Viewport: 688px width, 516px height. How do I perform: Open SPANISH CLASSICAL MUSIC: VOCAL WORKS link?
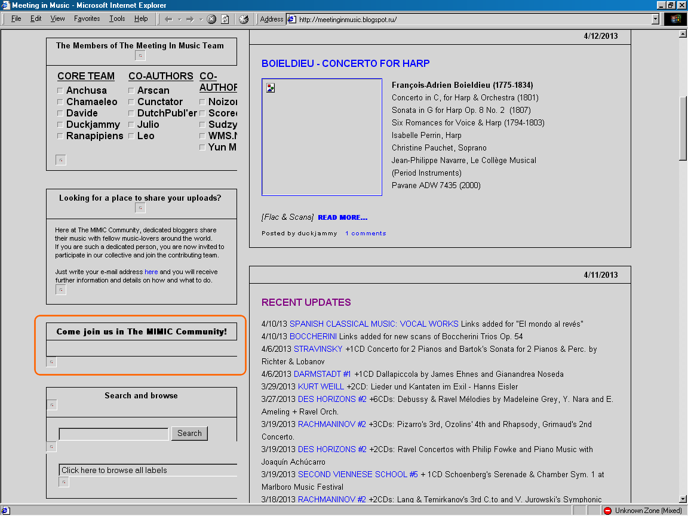pyautogui.click(x=374, y=324)
